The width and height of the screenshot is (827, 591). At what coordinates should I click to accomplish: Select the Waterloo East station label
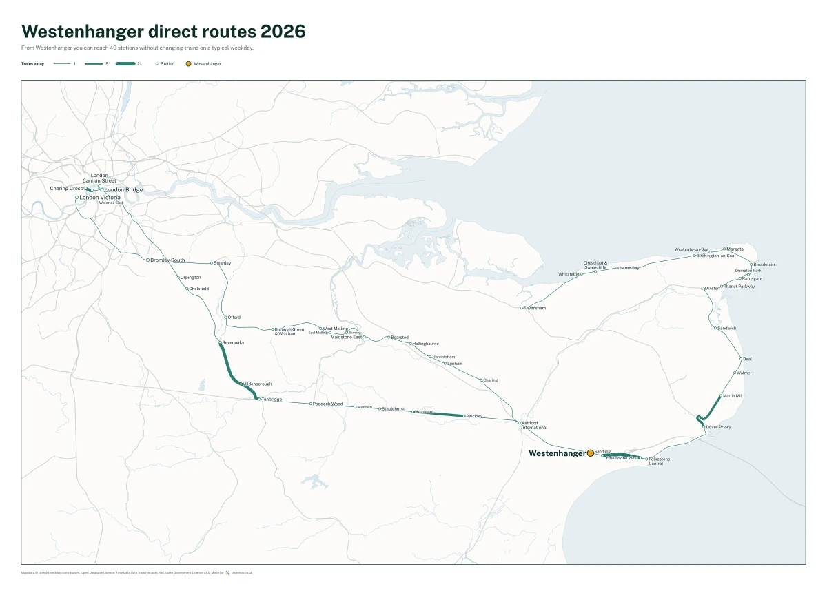pyautogui.click(x=111, y=203)
